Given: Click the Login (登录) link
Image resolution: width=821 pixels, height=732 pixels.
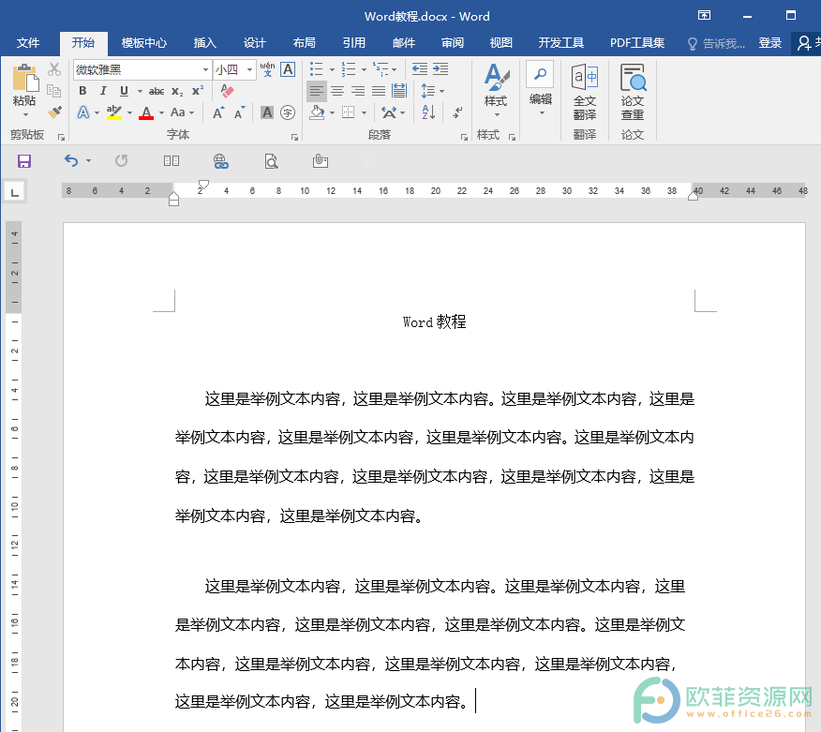Looking at the screenshot, I should tap(769, 43).
